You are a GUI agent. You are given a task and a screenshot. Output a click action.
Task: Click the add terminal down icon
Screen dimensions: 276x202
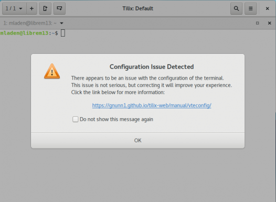(59, 8)
